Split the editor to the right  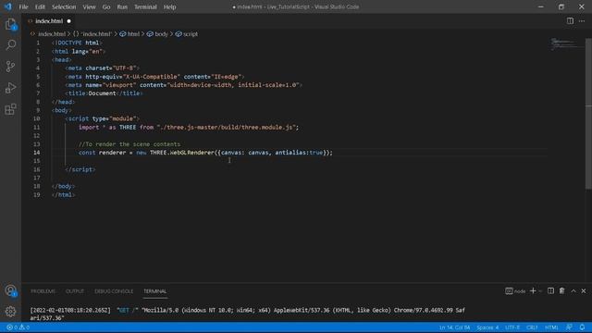click(x=570, y=20)
